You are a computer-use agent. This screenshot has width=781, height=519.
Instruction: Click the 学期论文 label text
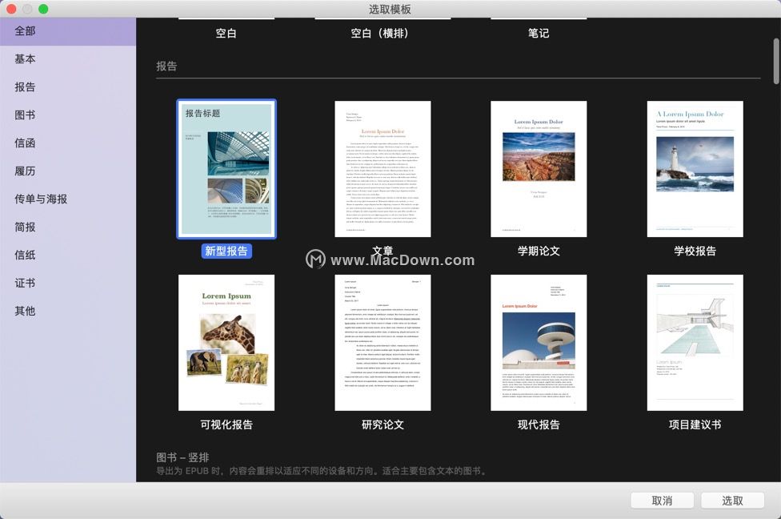point(539,251)
